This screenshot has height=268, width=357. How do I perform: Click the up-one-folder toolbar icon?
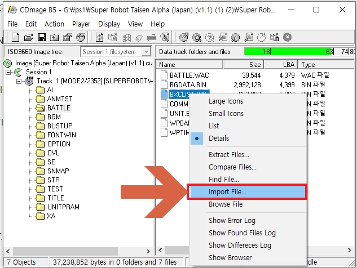(x=54, y=37)
